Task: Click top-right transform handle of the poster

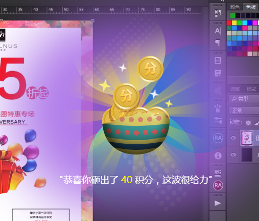Action: [x=92, y=20]
